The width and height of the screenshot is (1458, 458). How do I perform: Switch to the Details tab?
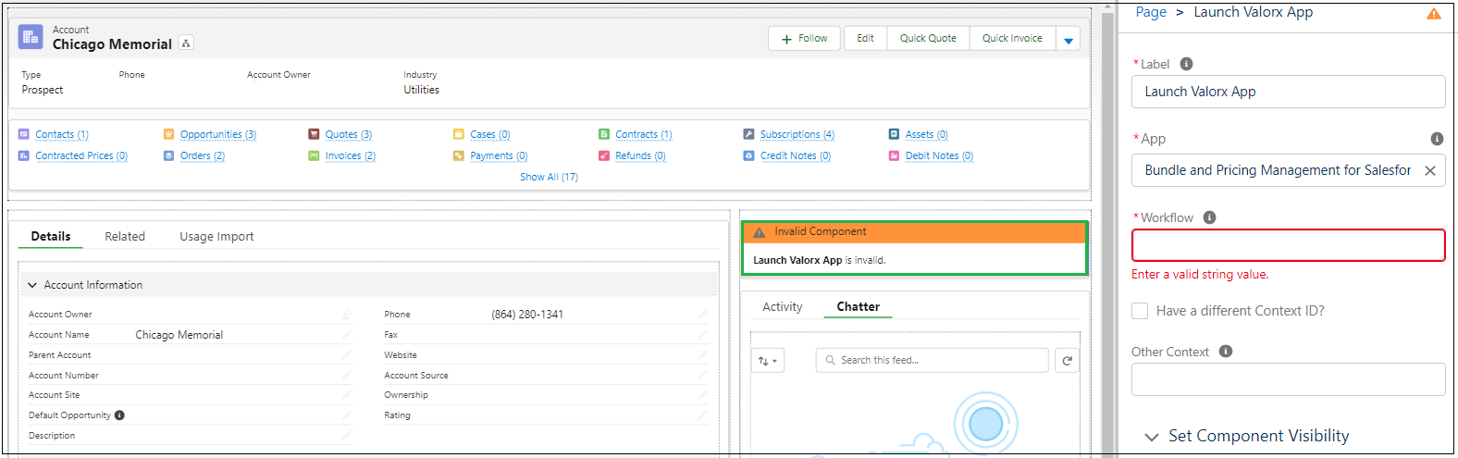click(x=51, y=236)
